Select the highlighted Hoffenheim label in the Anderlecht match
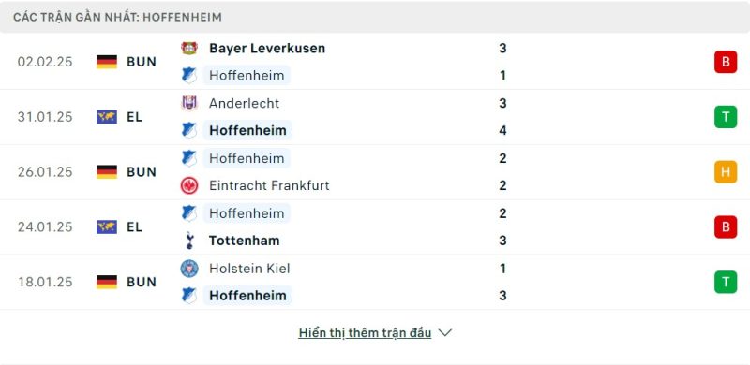Image resolution: width=750 pixels, height=365 pixels. [247, 130]
